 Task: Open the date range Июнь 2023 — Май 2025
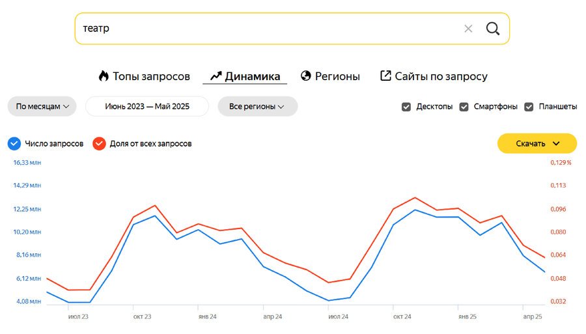(147, 106)
